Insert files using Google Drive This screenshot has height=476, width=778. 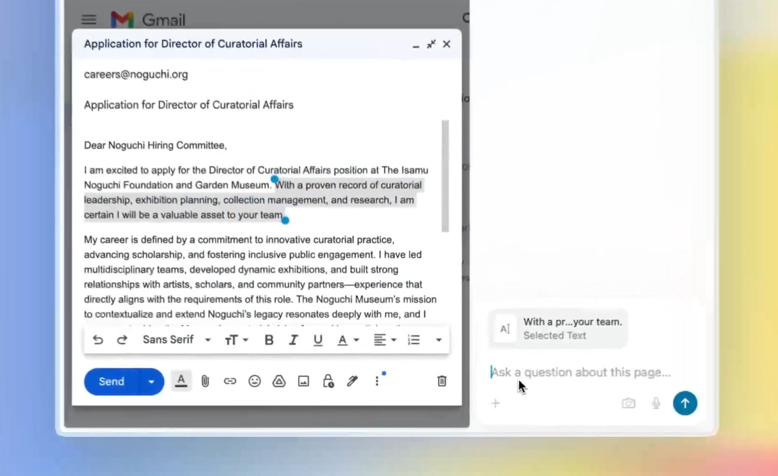[x=279, y=381]
